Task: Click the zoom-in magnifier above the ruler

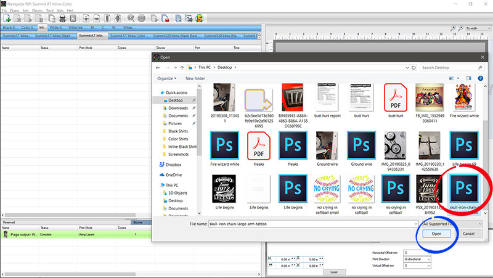Action: [x=453, y=28]
